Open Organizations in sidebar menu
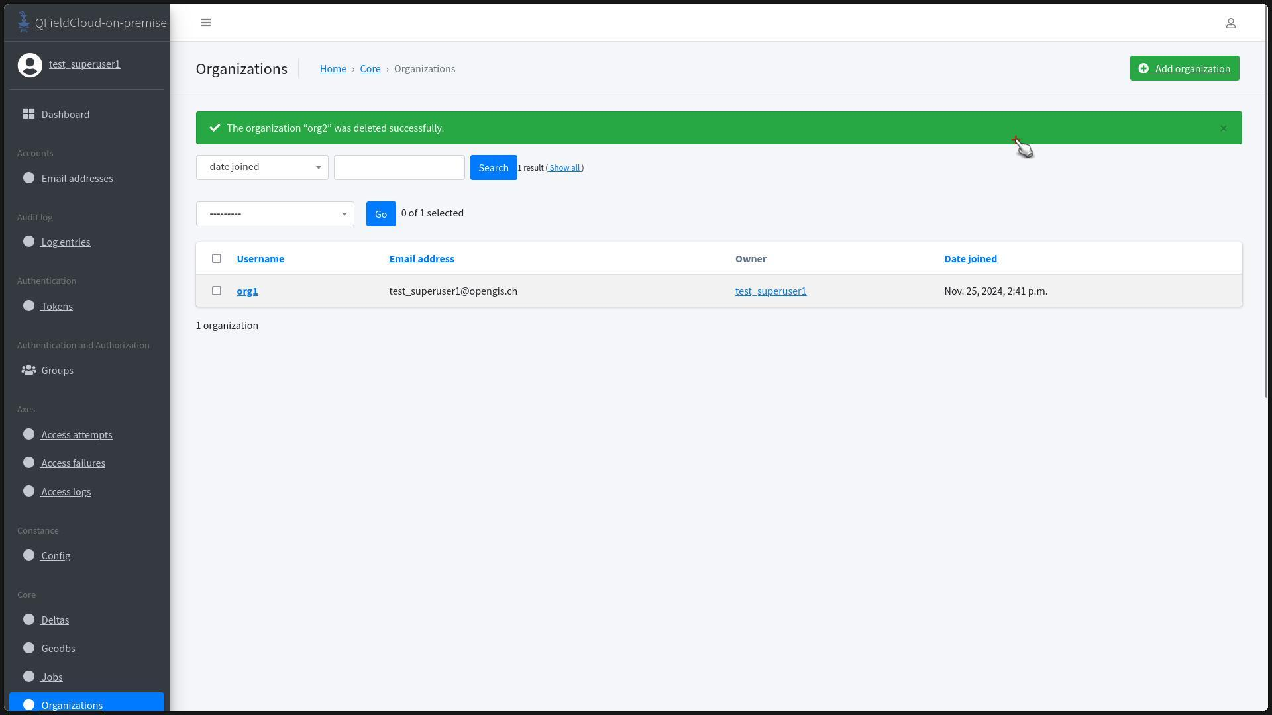1272x715 pixels. coord(72,704)
